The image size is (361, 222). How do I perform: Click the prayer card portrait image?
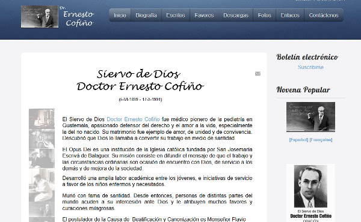coord(310,186)
